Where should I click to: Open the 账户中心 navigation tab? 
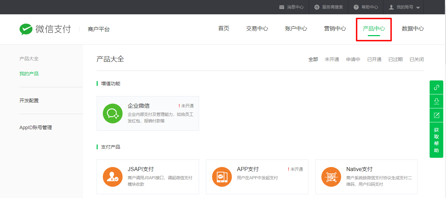tap(296, 29)
